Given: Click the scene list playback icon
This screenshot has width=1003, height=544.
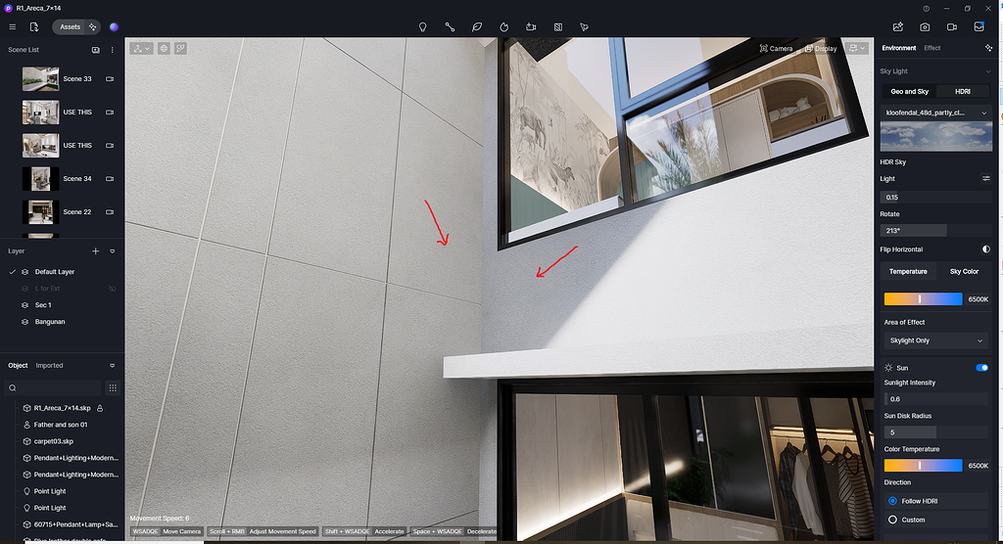Looking at the screenshot, I should coord(95,50).
